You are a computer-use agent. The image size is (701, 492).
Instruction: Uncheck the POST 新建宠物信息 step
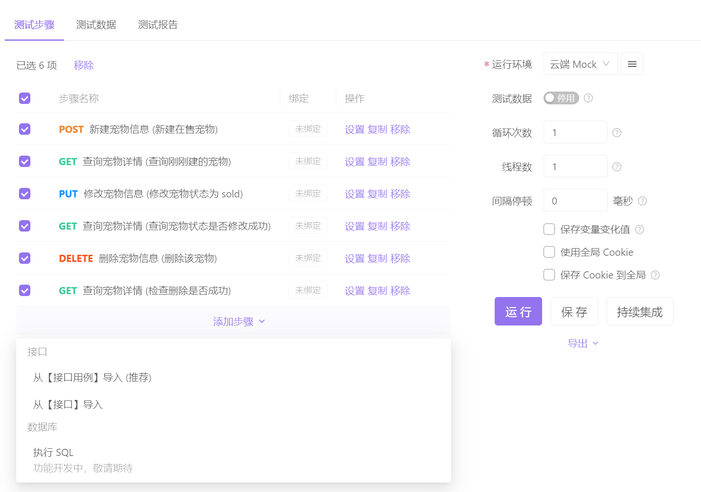point(25,129)
